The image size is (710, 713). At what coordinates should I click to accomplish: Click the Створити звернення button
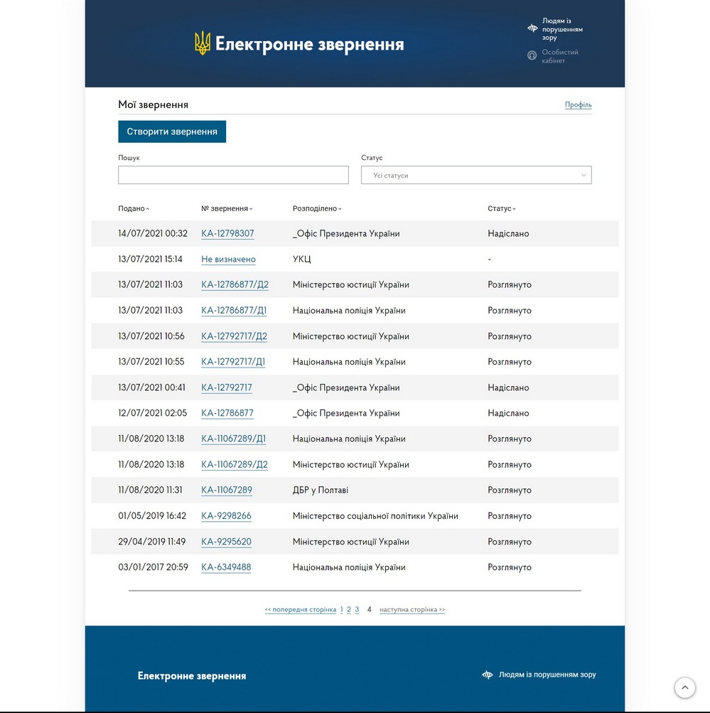click(172, 132)
